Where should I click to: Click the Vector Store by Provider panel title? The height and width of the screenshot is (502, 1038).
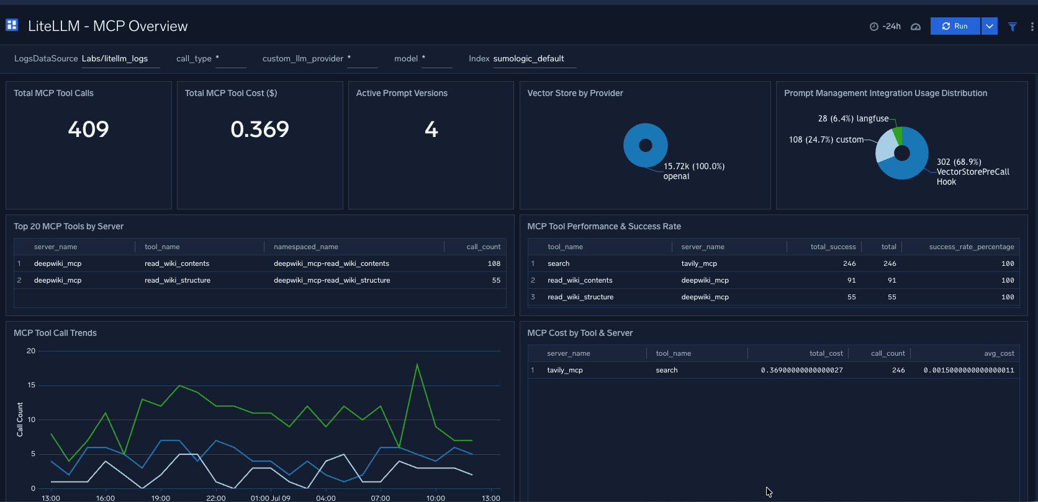(575, 93)
